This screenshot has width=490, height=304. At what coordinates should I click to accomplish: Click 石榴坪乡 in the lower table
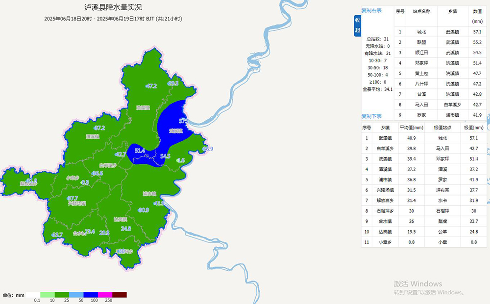[x=385, y=211]
